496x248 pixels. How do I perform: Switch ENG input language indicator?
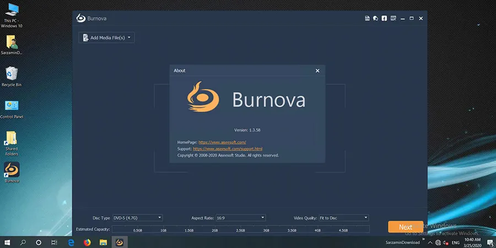pyautogui.click(x=456, y=243)
